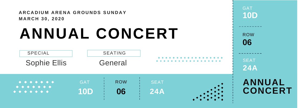Select the Sophie Ellis name text
298x108 pixels.
pyautogui.click(x=46, y=63)
